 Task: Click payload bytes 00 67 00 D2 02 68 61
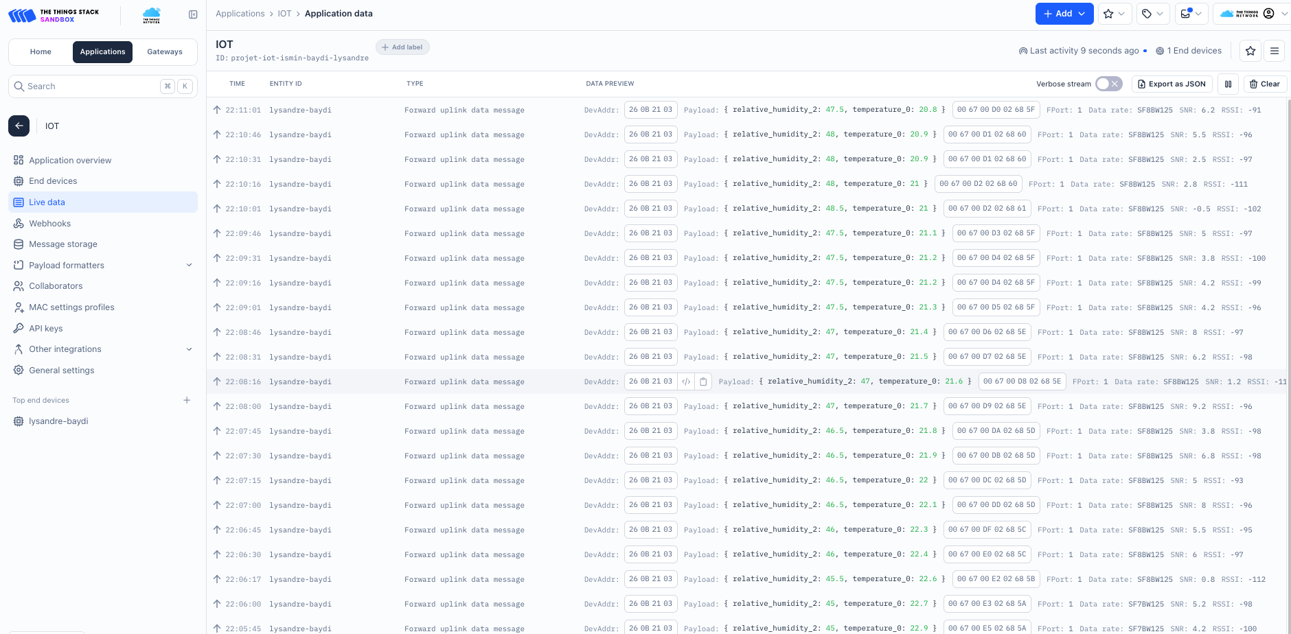(987, 209)
